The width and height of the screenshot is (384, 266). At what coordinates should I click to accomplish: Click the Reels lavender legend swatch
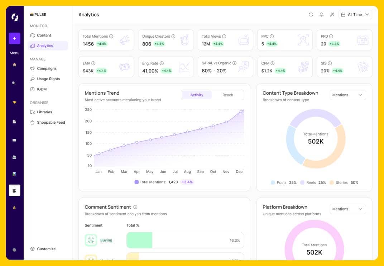pos(302,182)
